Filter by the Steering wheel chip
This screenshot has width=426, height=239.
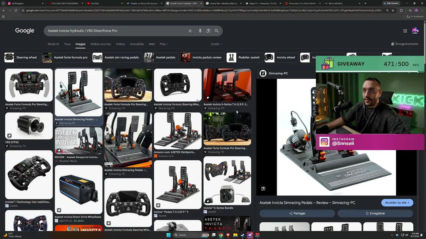click(22, 57)
